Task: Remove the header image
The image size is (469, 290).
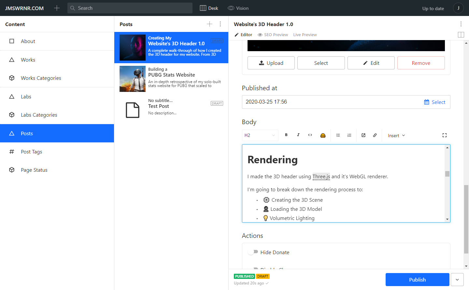Action: pos(421,63)
